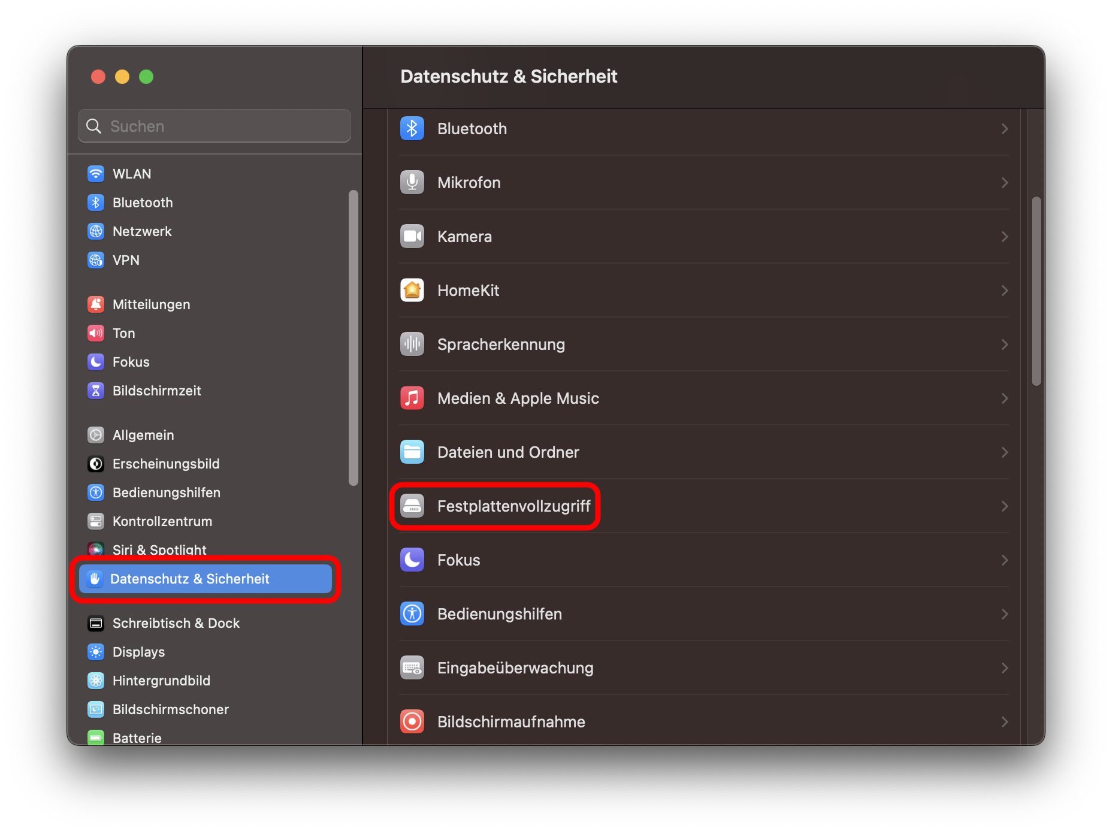1112x834 pixels.
Task: Open Bildschirmzeit via its hourglass icon
Action: coord(96,391)
